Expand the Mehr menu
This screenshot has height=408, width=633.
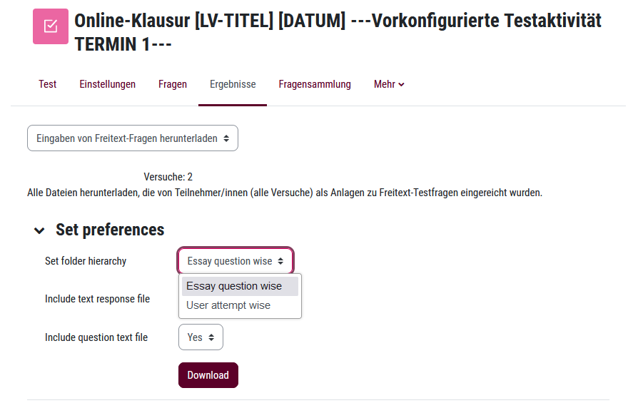tap(389, 84)
